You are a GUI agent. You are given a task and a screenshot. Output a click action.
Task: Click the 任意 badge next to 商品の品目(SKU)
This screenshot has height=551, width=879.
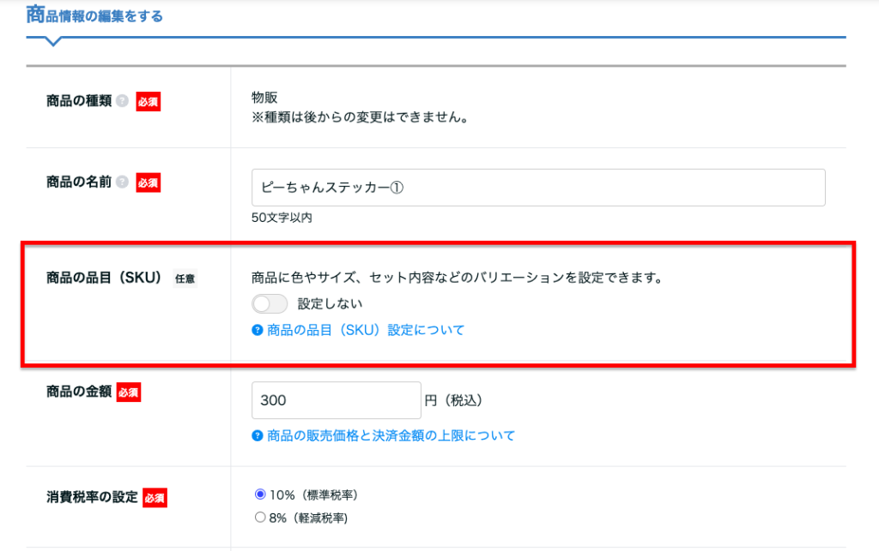pos(185,278)
